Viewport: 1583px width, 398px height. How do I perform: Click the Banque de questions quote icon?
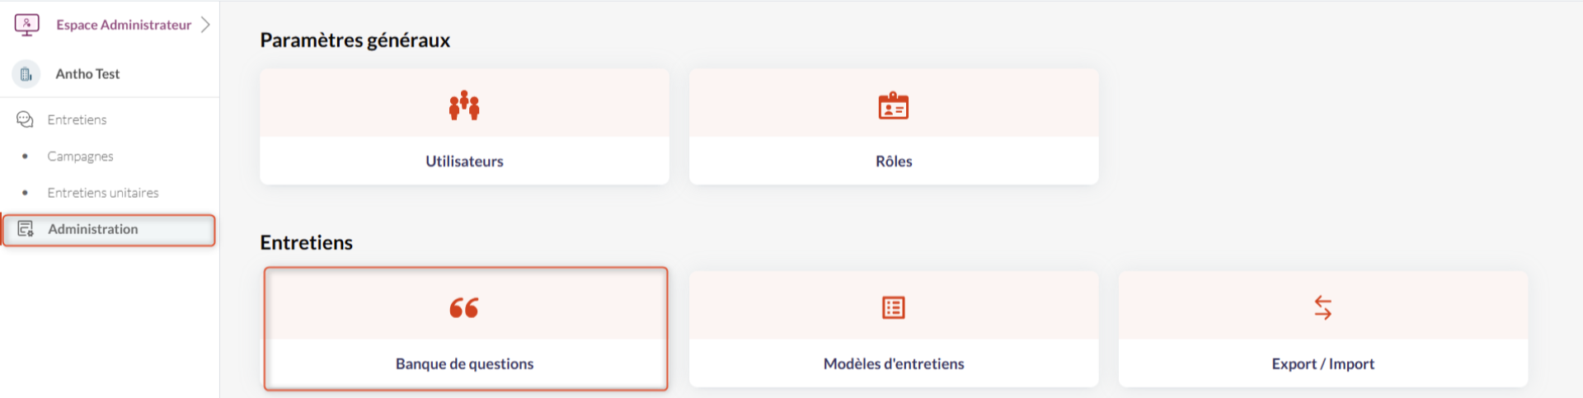pyautogui.click(x=464, y=308)
